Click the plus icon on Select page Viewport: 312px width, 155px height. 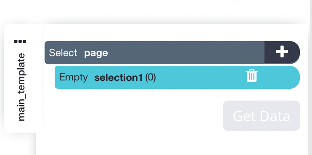point(282,52)
